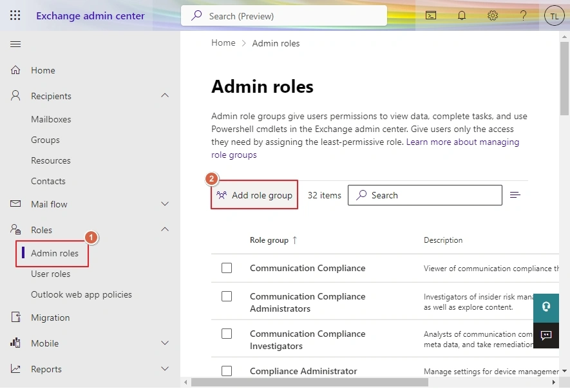Click the scroll right arrow at bottom
The width and height of the screenshot is (570, 389).
pyautogui.click(x=554, y=382)
